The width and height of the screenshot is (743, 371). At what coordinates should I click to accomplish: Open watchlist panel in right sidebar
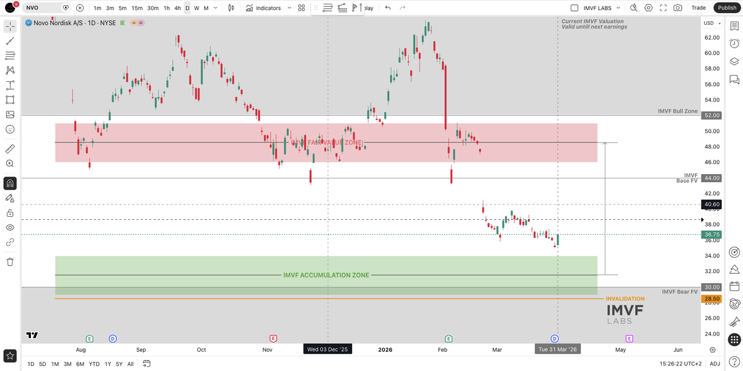click(734, 27)
